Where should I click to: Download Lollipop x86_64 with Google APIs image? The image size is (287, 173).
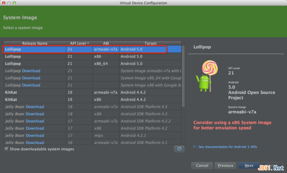click(x=31, y=78)
